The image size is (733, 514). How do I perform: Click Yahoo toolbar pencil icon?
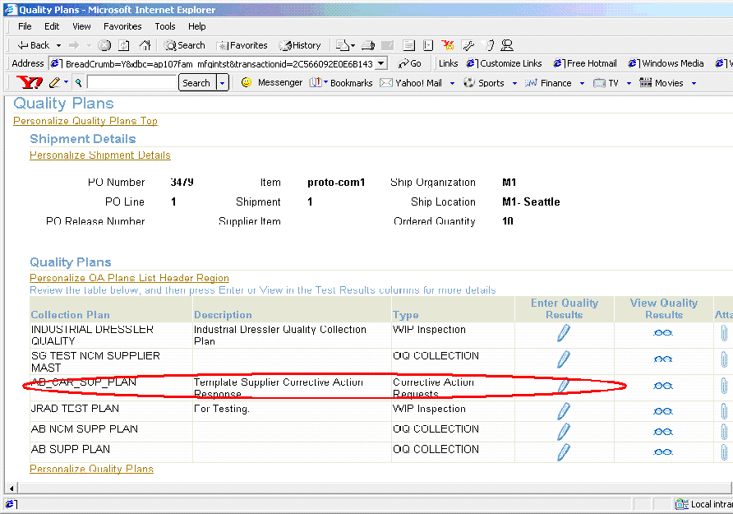pyautogui.click(x=55, y=83)
